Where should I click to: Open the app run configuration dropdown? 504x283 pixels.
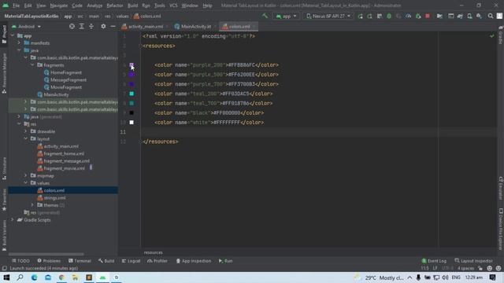(x=286, y=16)
